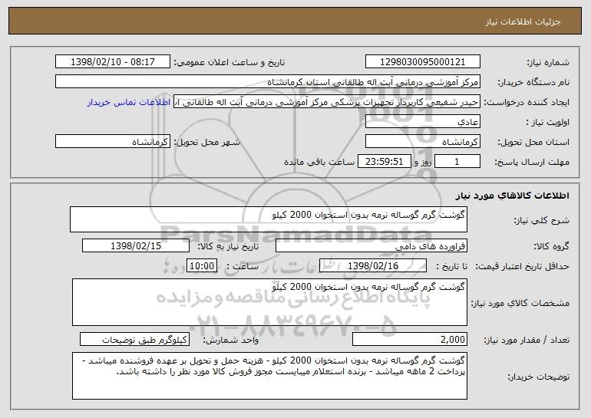Click the شهر محل تحویل label
The width and height of the screenshot is (591, 418).
click(206, 142)
